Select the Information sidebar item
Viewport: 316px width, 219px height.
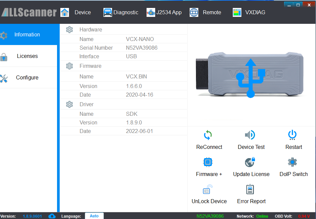click(27, 35)
